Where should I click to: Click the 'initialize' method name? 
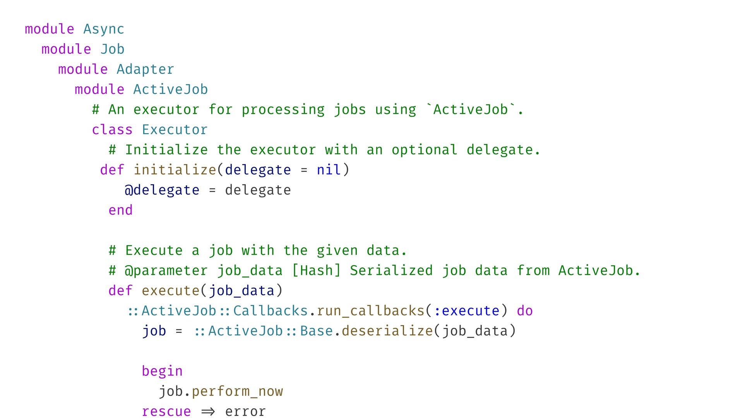[x=175, y=170]
